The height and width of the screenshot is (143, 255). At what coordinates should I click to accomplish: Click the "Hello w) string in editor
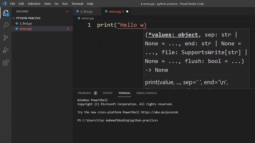[132, 25]
